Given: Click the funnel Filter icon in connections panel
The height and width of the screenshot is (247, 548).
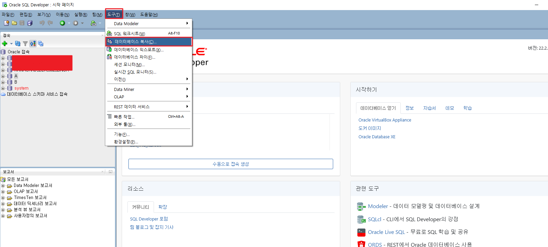Looking at the screenshot, I should click(x=25, y=43).
